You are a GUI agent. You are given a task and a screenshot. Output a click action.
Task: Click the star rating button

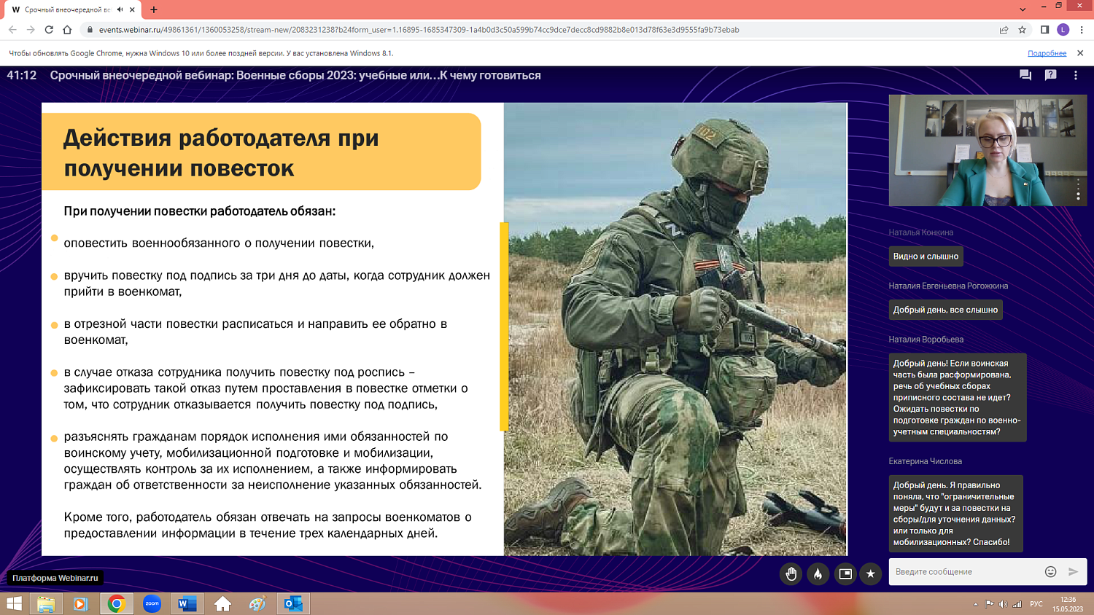[x=870, y=574]
